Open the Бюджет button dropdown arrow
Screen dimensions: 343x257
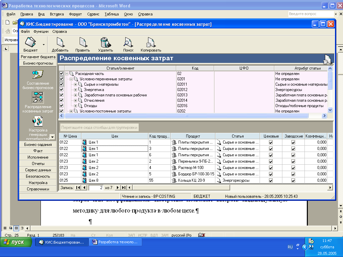43,44
